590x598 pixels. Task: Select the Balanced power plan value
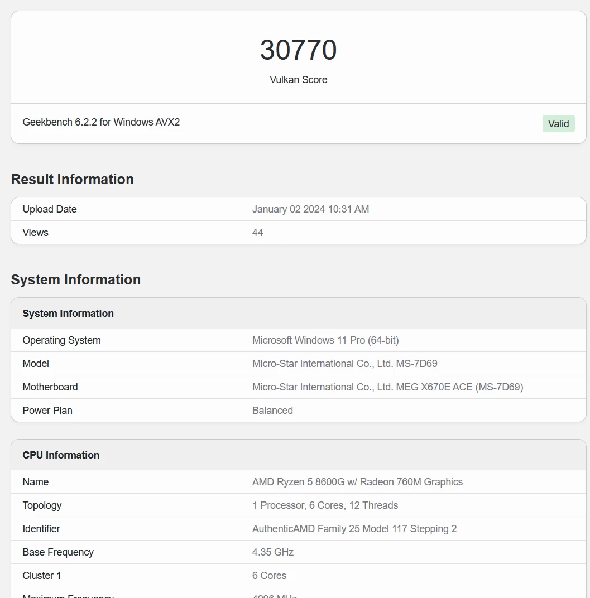click(272, 410)
